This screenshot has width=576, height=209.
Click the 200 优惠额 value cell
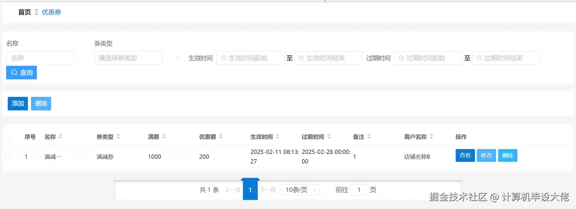(204, 157)
